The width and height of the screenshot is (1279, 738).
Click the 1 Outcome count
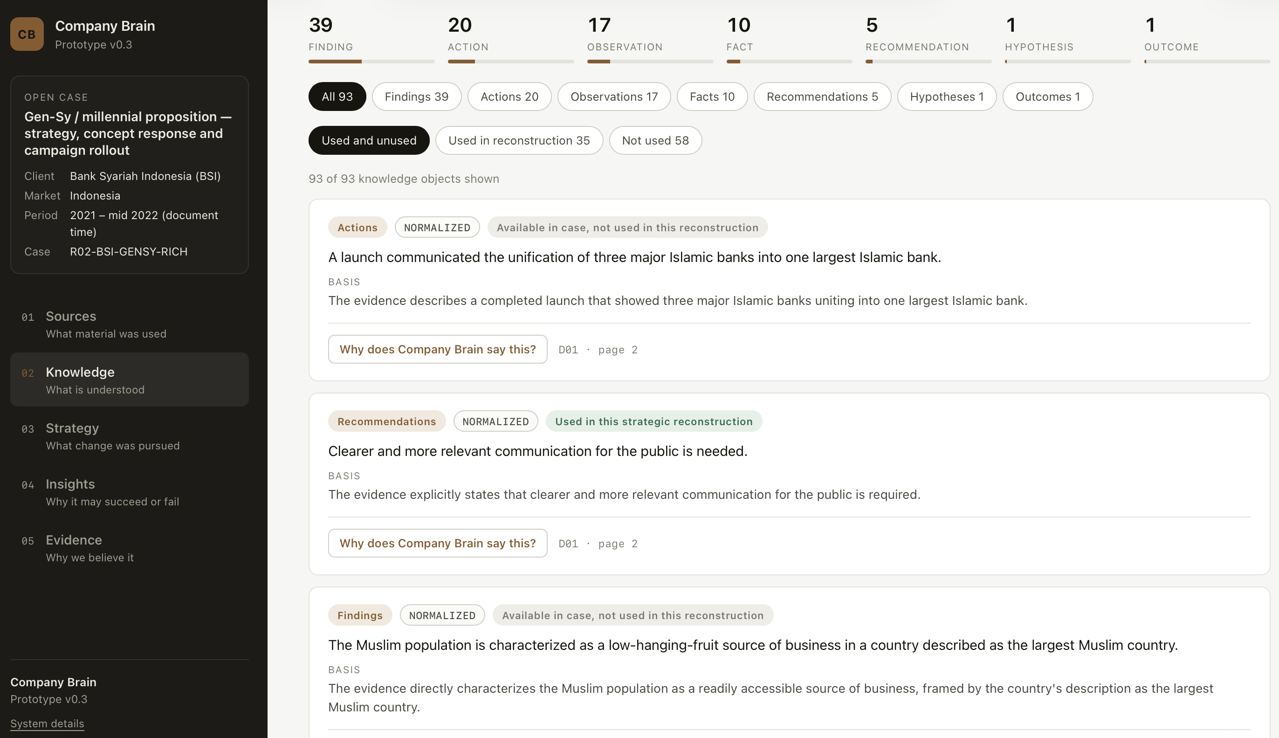[x=1150, y=25]
